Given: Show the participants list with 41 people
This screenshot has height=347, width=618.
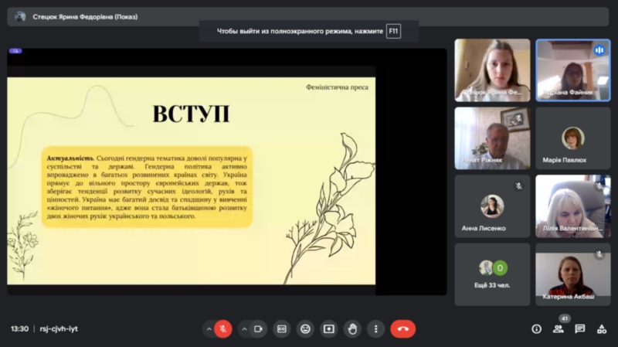Looking at the screenshot, I should (x=559, y=328).
